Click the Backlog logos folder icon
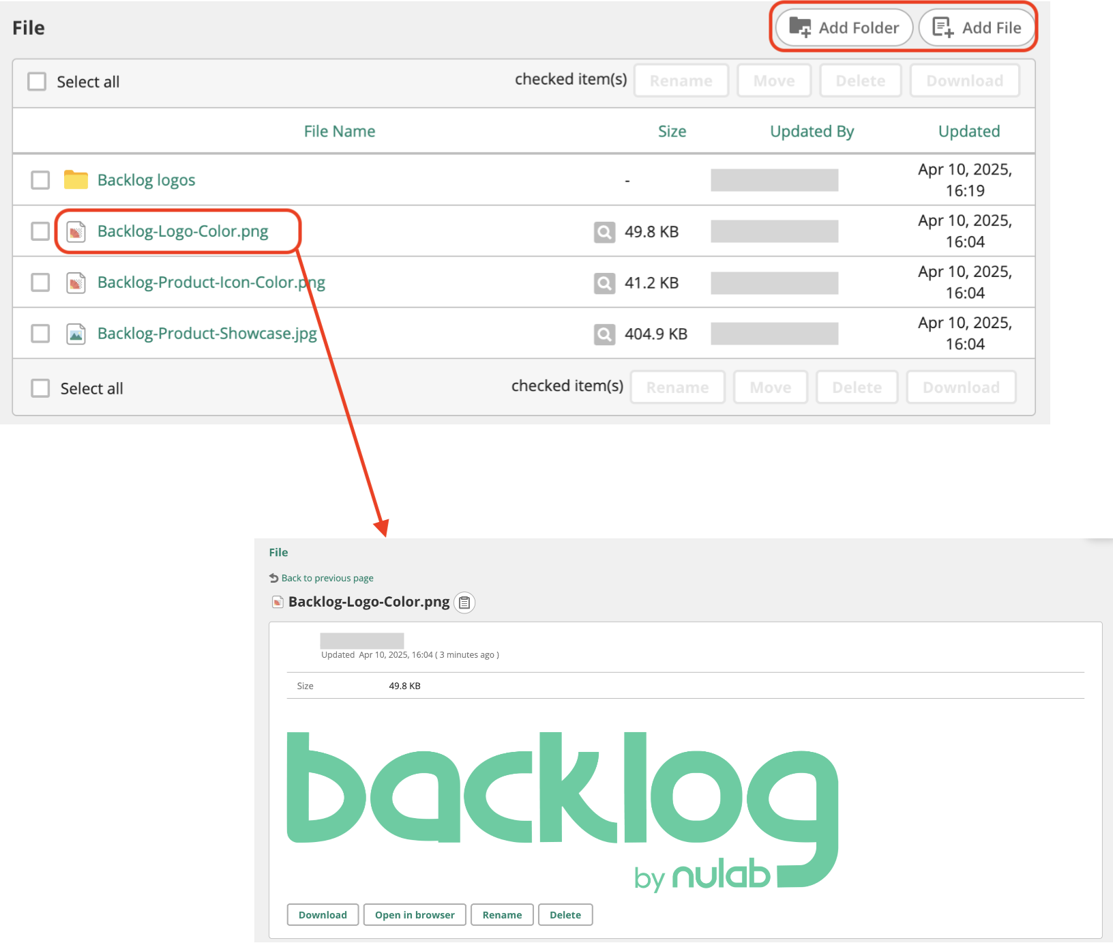This screenshot has height=943, width=1113. pos(76,180)
